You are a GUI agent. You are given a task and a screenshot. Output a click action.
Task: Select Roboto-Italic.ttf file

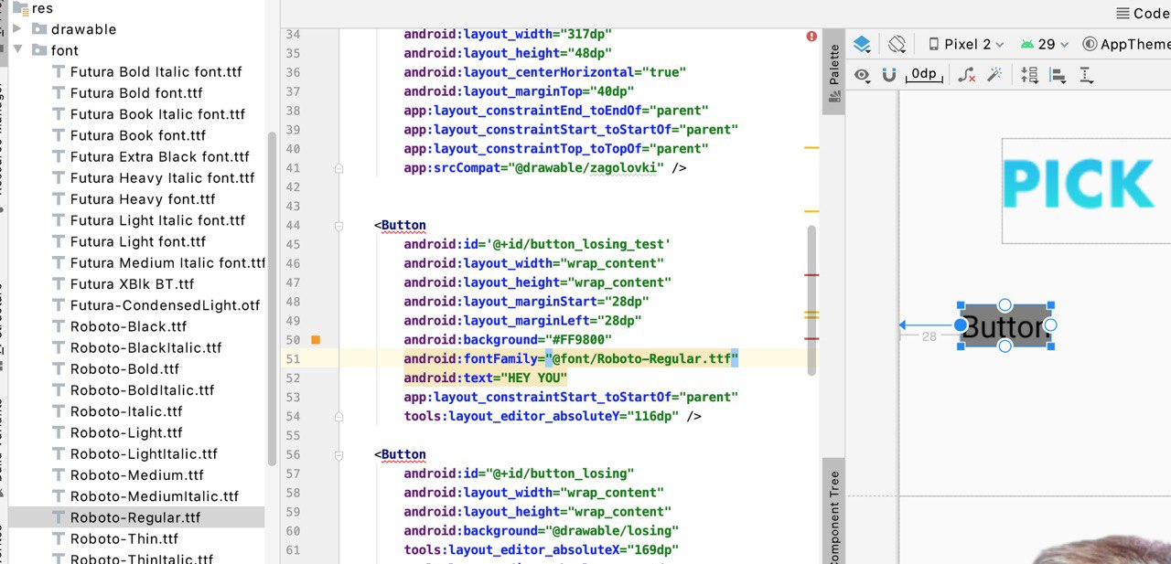coord(126,411)
